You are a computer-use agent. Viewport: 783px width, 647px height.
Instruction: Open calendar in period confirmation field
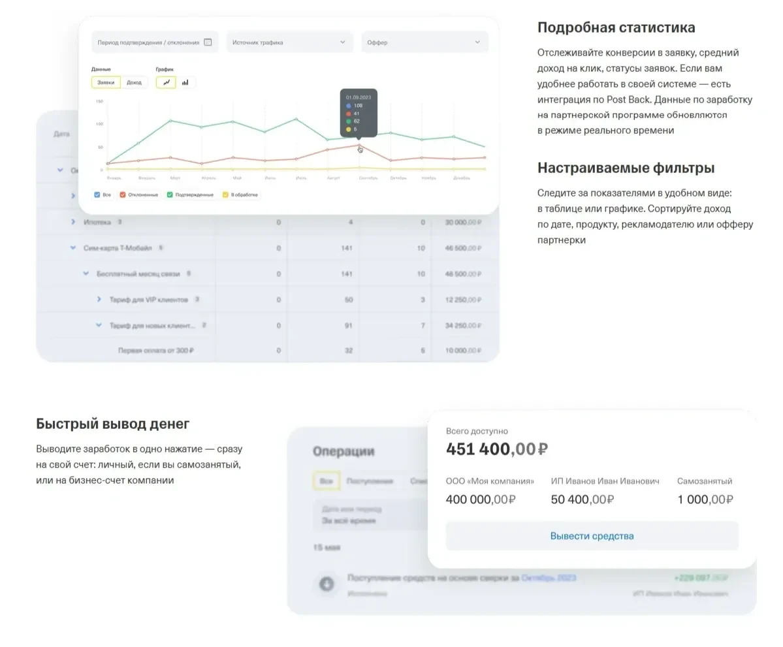click(208, 42)
